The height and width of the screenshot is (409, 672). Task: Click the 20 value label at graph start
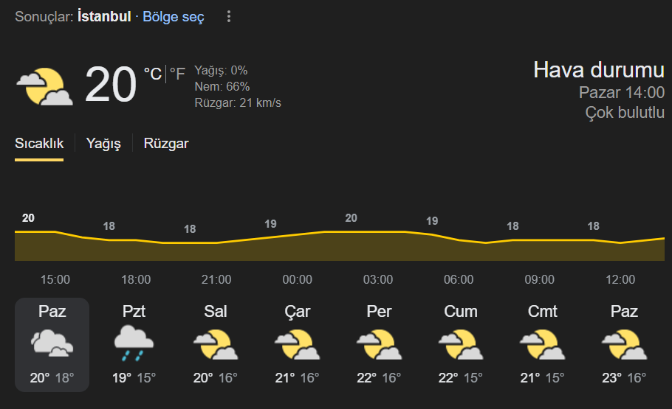[28, 218]
